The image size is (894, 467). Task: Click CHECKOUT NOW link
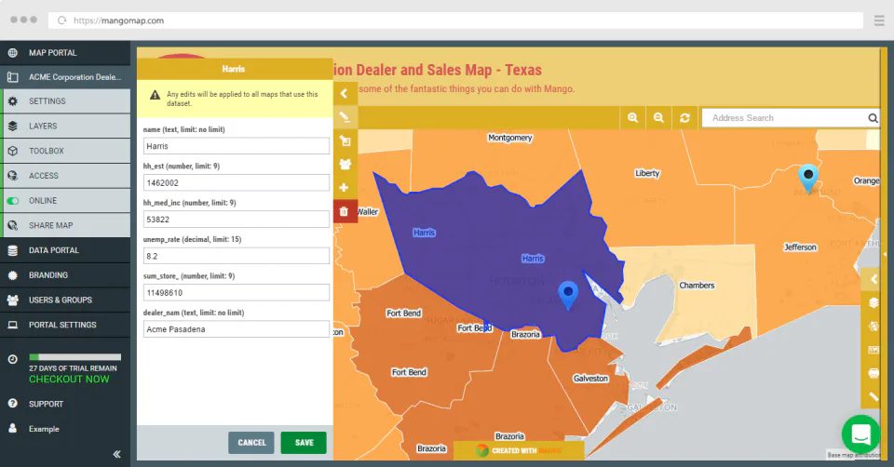click(x=69, y=380)
